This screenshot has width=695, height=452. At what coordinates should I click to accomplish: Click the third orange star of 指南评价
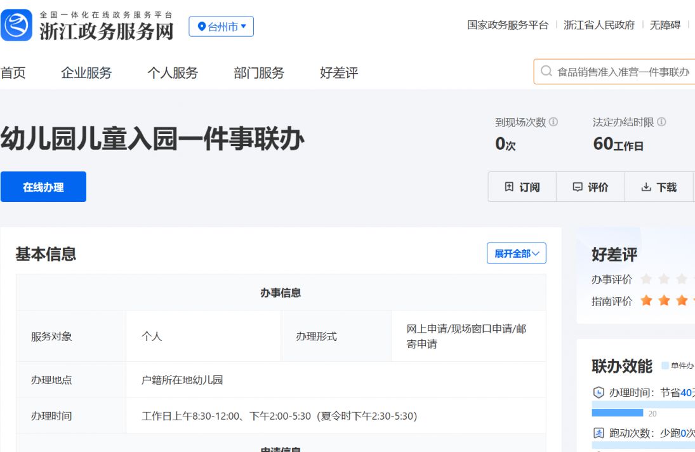682,300
